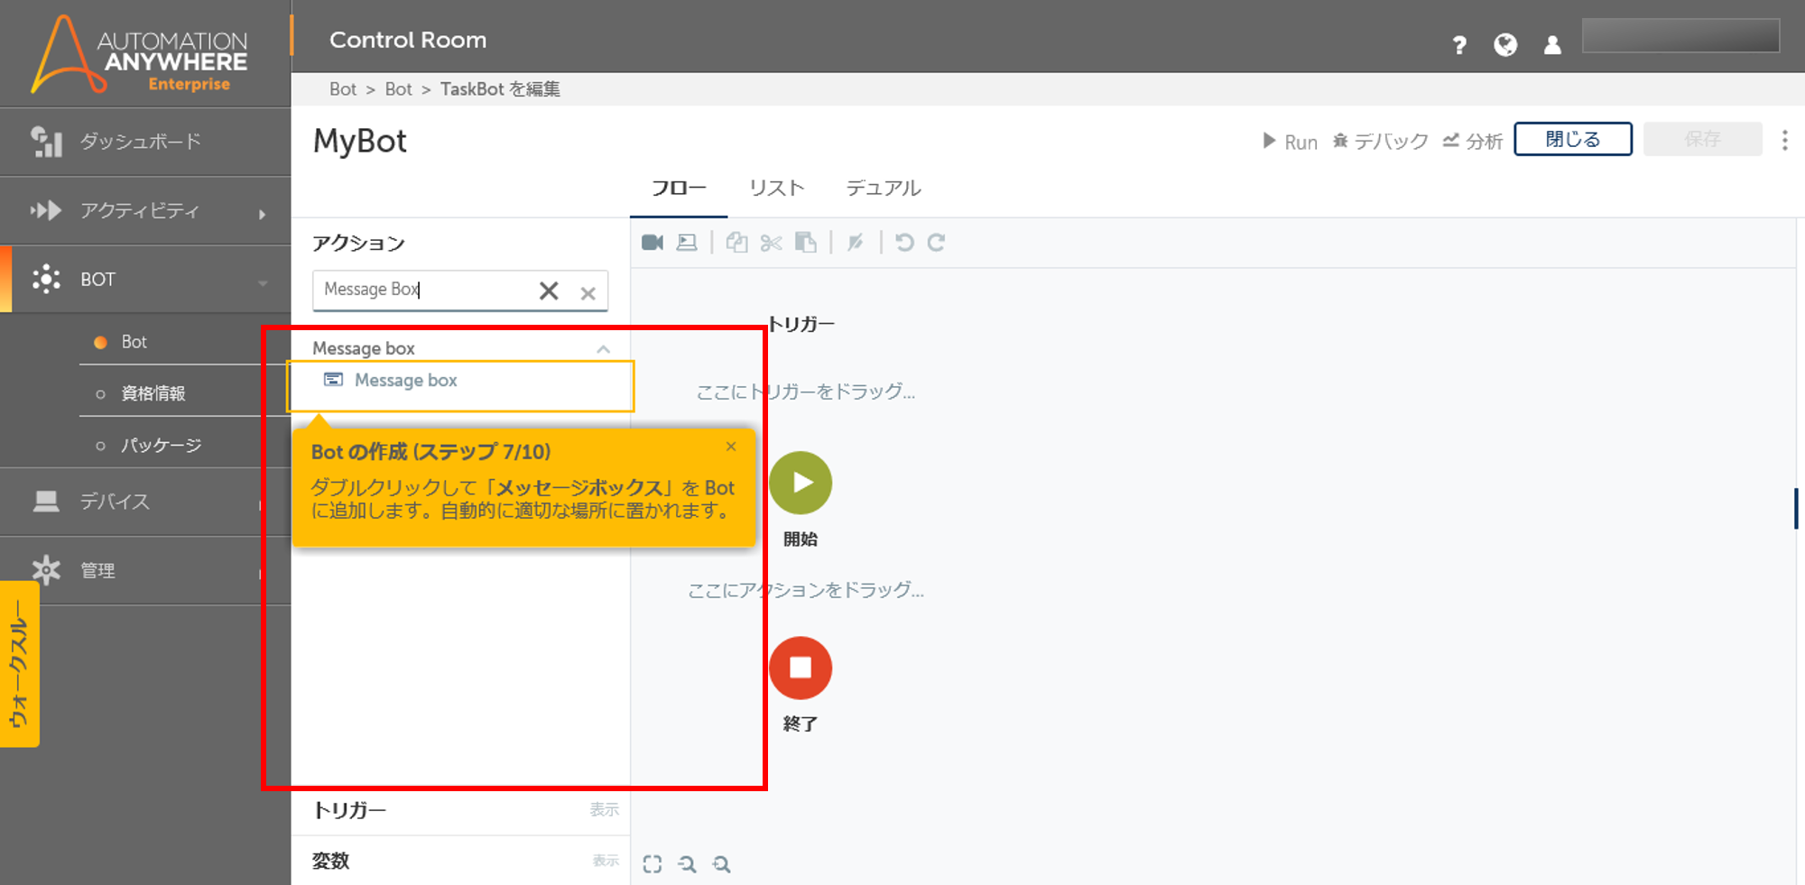Click the Run button
1805x885 pixels.
click(1290, 142)
